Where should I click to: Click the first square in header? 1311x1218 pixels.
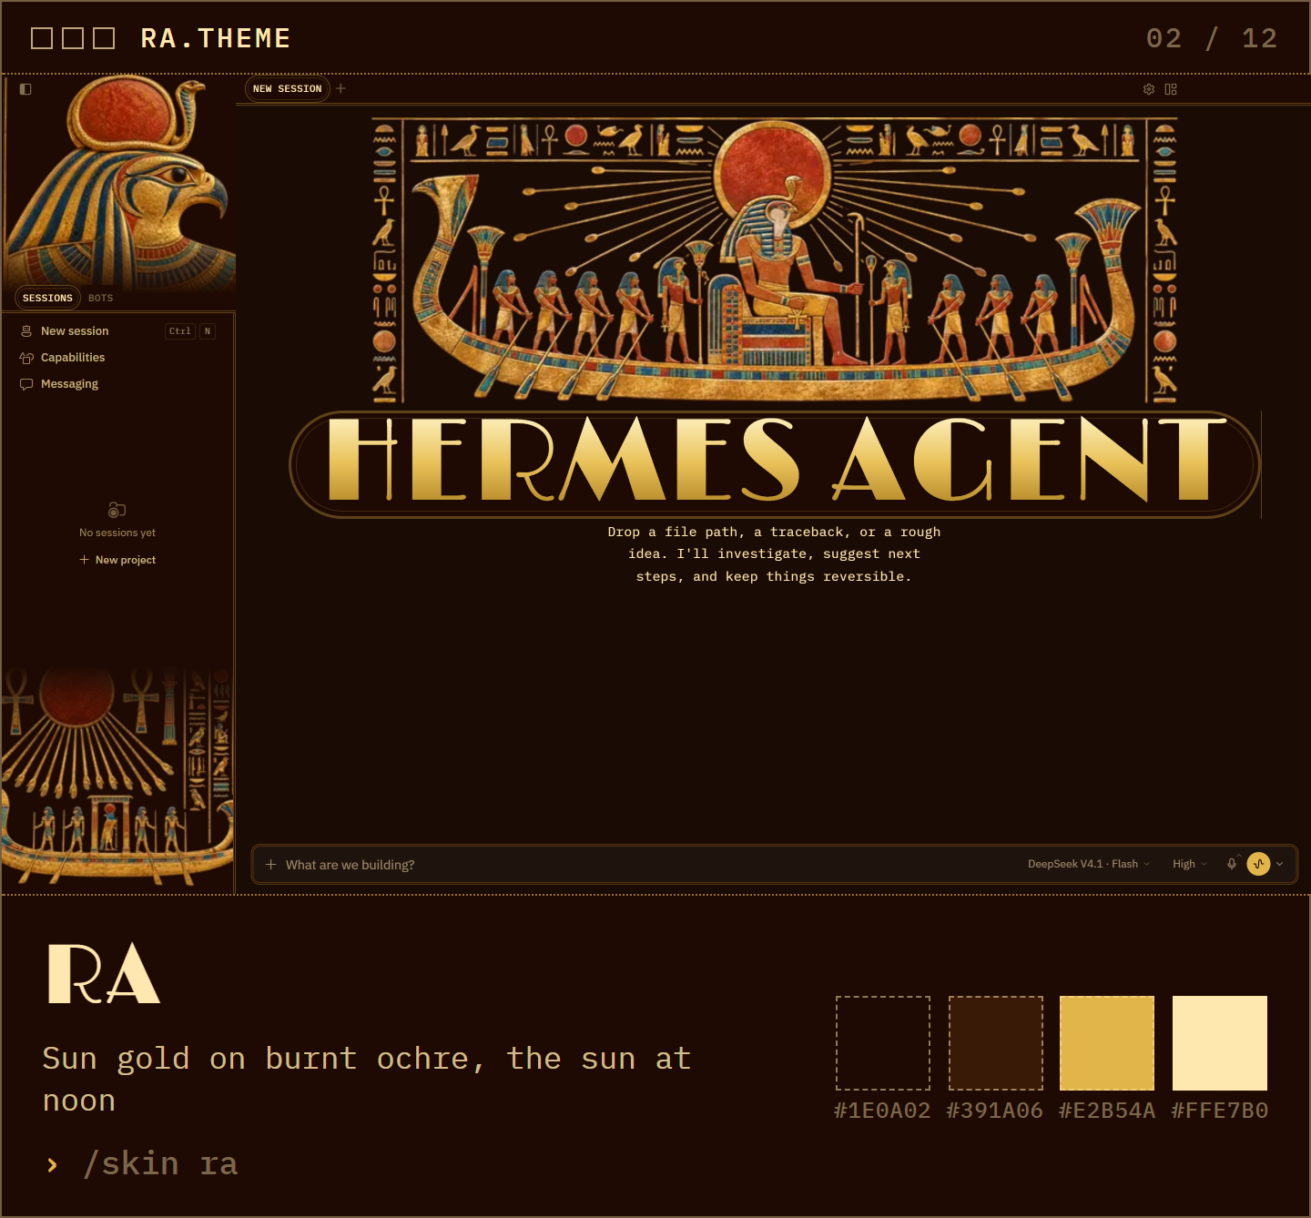click(42, 38)
